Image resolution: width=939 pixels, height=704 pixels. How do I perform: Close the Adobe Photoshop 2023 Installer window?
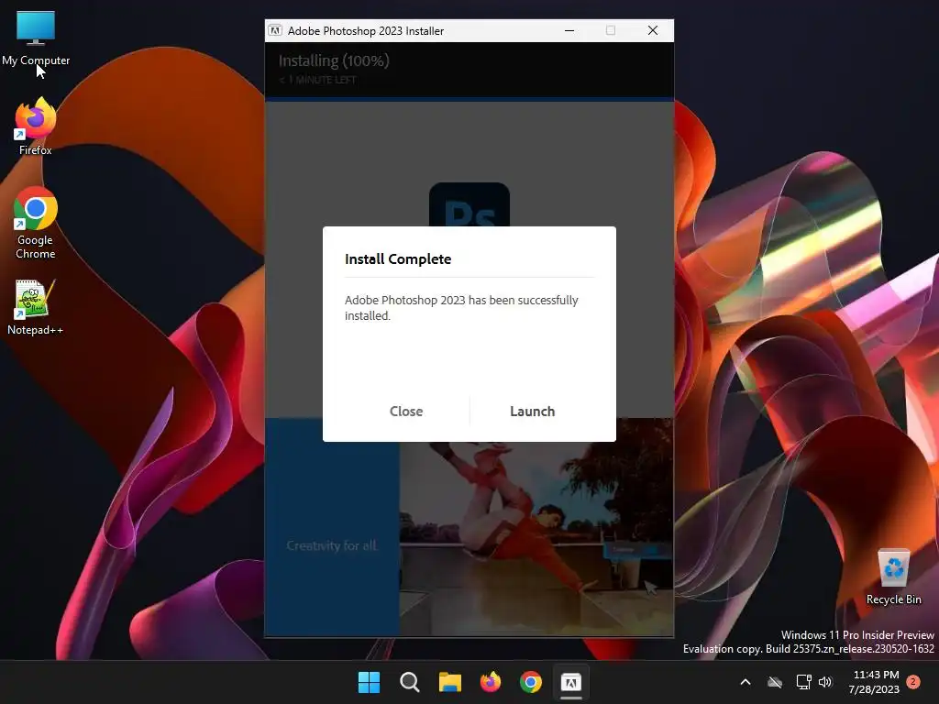pos(653,30)
